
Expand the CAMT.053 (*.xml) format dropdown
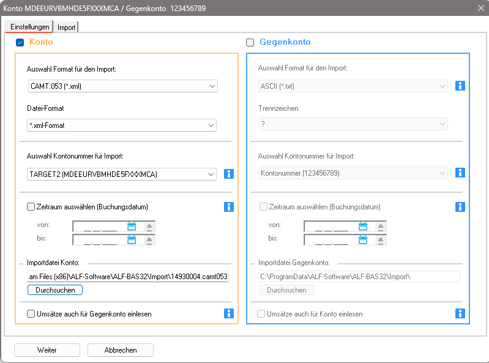[x=123, y=86]
